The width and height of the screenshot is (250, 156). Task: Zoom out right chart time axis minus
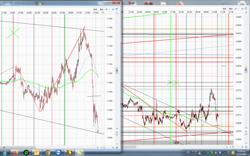click(230, 147)
